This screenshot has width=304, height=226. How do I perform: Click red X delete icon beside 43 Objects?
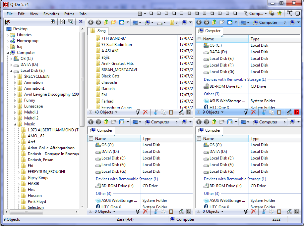[146, 112]
